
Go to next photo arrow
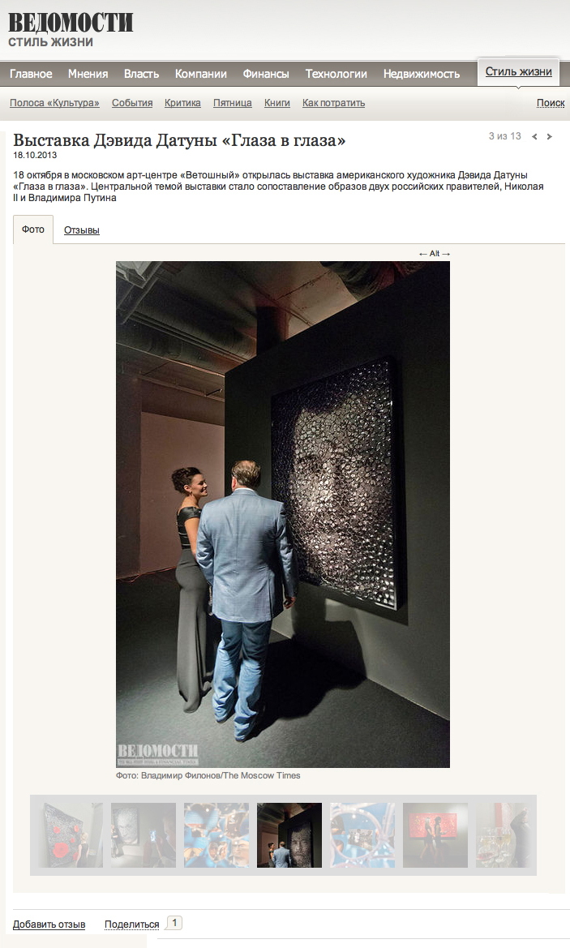[x=550, y=136]
